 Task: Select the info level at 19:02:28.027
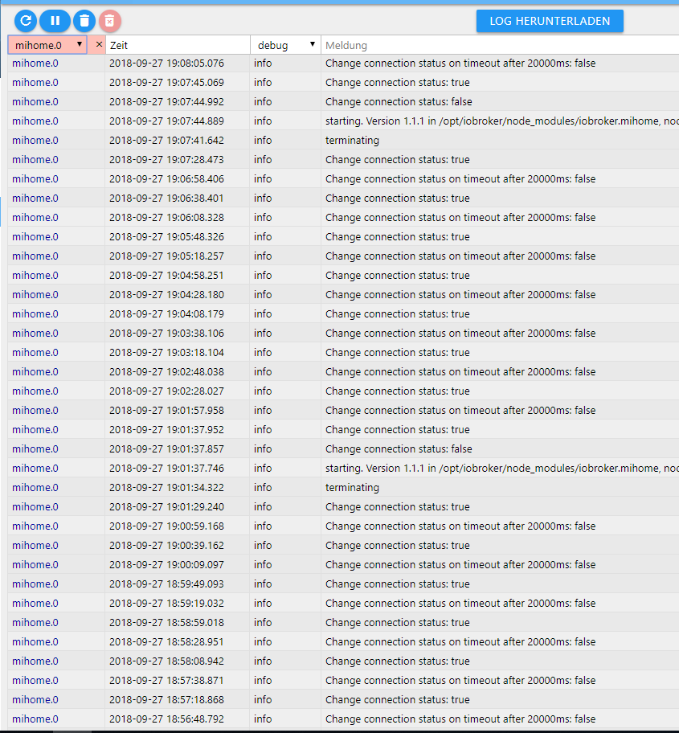click(x=263, y=391)
